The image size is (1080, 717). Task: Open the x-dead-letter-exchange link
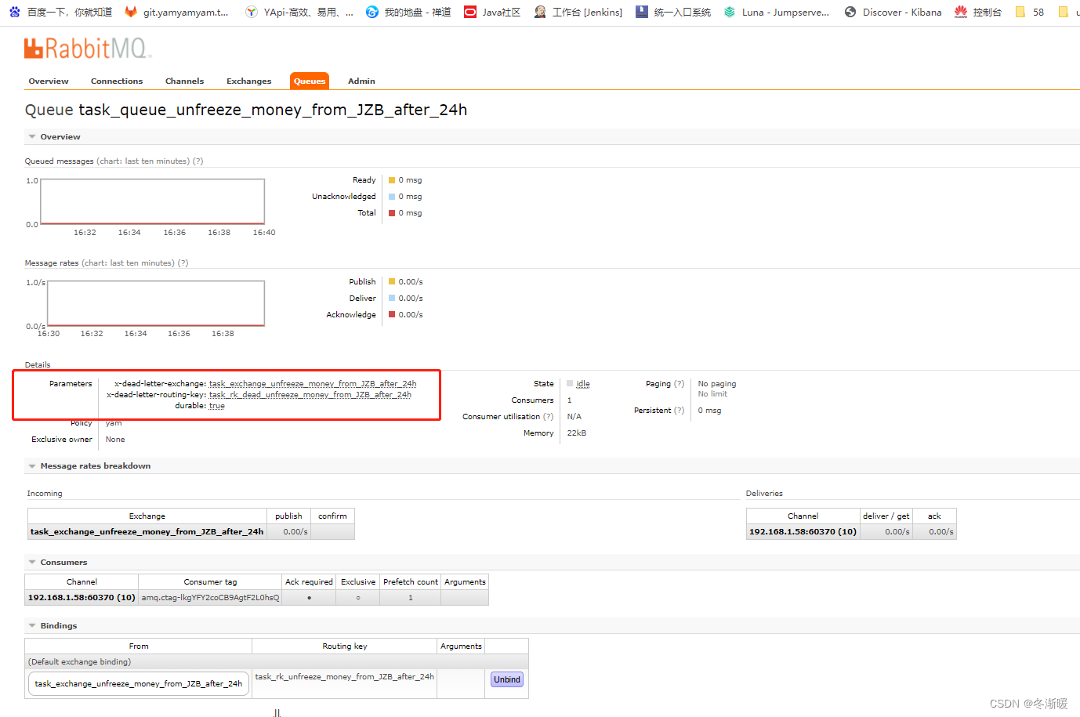[x=311, y=383]
